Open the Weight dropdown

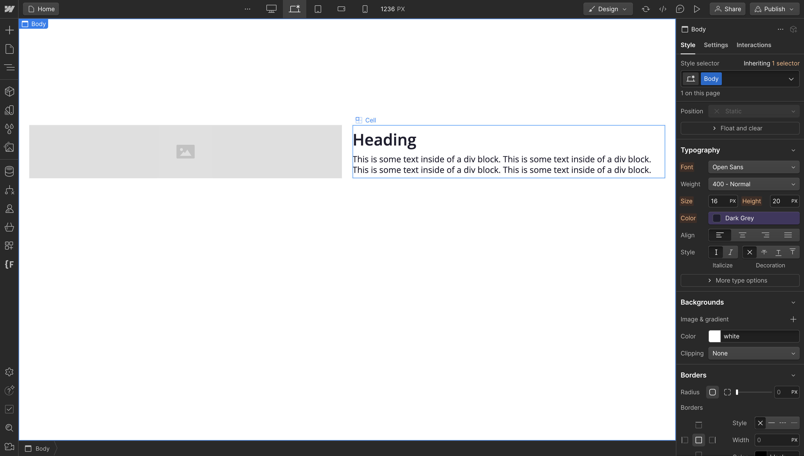tap(753, 184)
